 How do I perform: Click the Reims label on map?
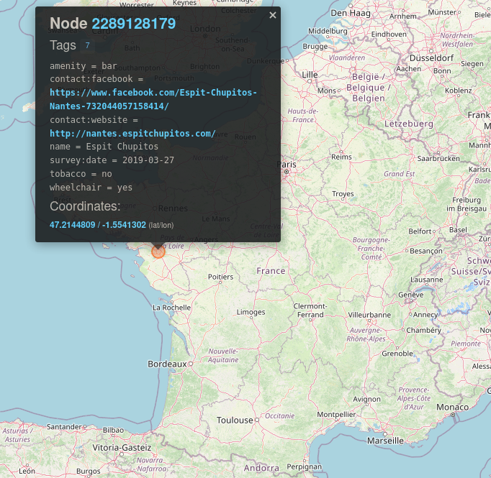click(342, 157)
